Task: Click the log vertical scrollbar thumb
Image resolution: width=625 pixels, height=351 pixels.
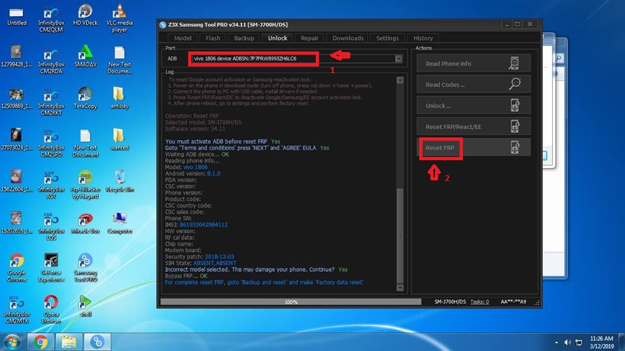Action: coord(400,234)
